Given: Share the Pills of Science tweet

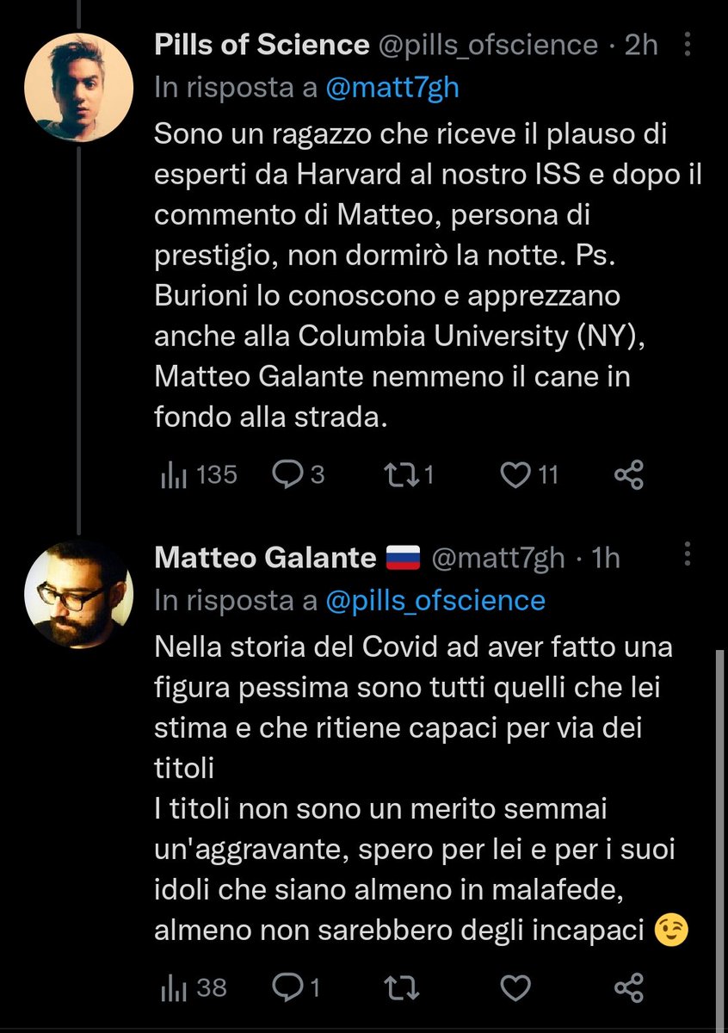Looking at the screenshot, I should coord(629,474).
